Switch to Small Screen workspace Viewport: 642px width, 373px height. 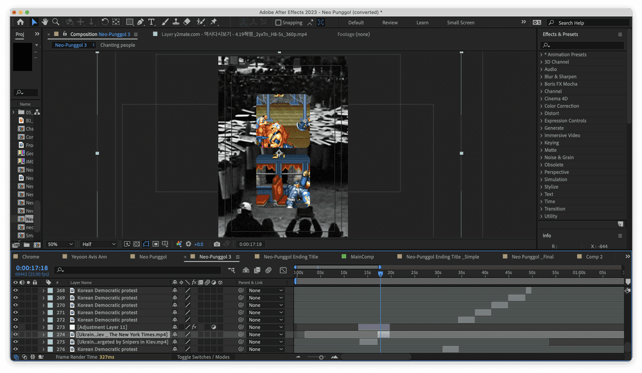(x=460, y=22)
